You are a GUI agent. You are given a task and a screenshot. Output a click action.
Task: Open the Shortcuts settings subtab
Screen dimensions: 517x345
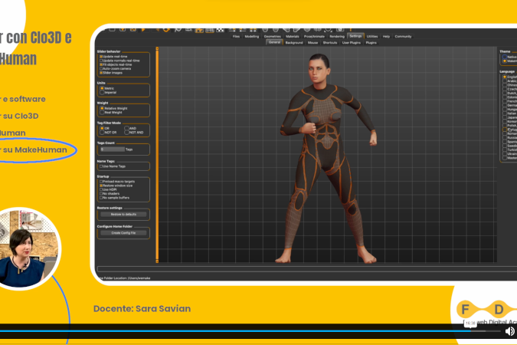330,43
